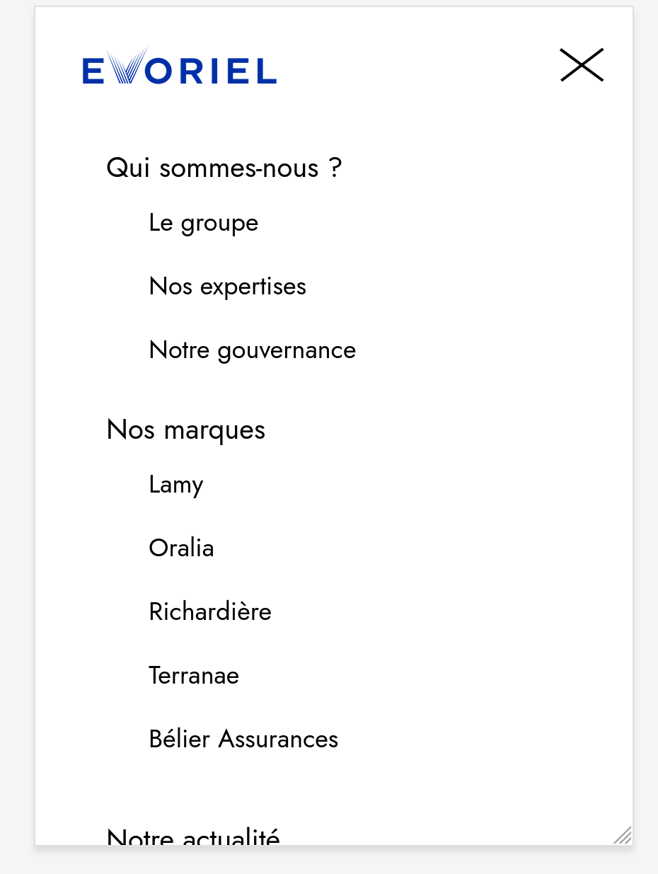Grab the diagonal-lines resizer grip
Screen dimensions: 658x874
623,836
